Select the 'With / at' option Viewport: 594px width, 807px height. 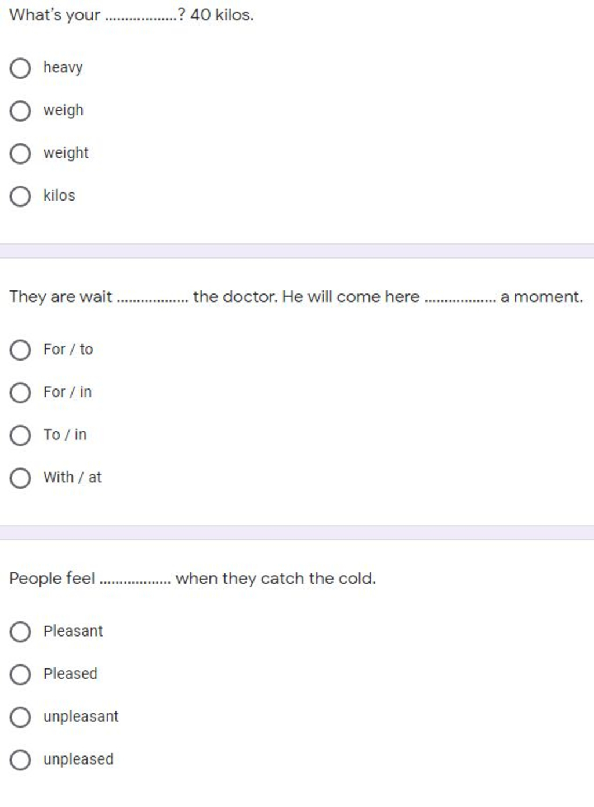pos(20,478)
